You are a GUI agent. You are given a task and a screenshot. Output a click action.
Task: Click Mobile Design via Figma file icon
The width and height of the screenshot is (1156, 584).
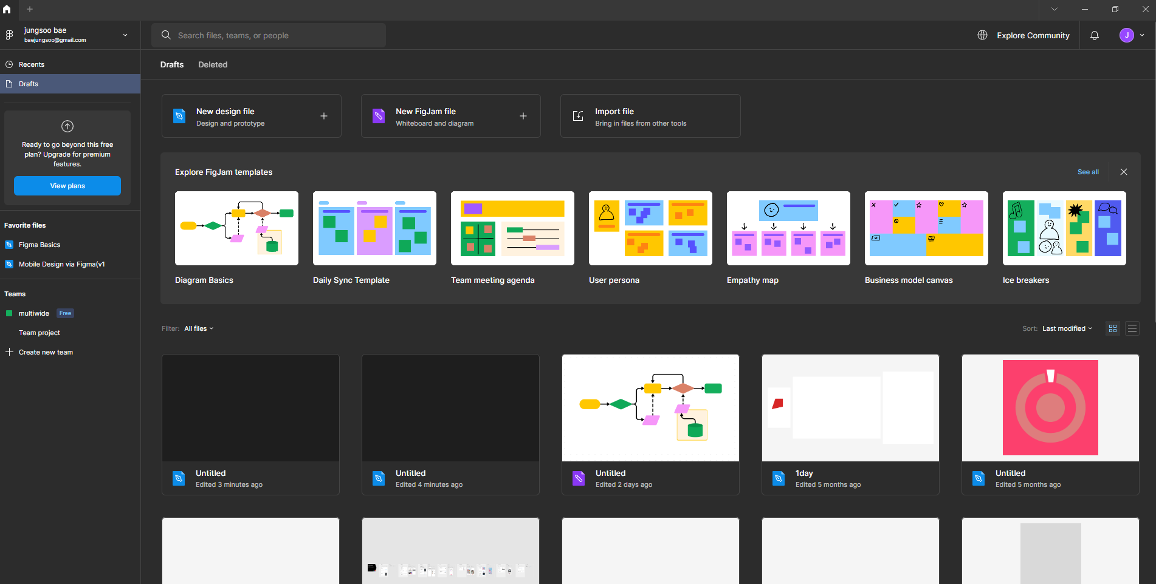pos(9,264)
